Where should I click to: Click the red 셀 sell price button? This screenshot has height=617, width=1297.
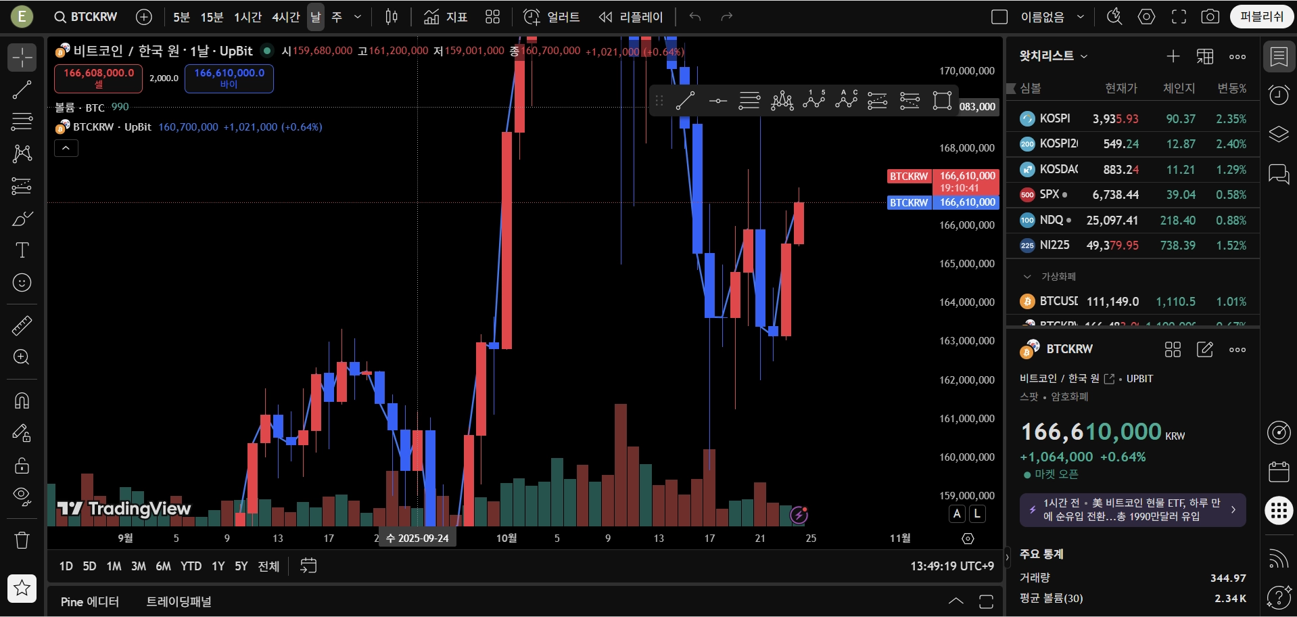[x=99, y=78]
